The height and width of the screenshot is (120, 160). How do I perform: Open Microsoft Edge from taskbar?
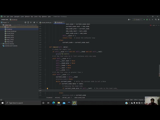click(54, 103)
